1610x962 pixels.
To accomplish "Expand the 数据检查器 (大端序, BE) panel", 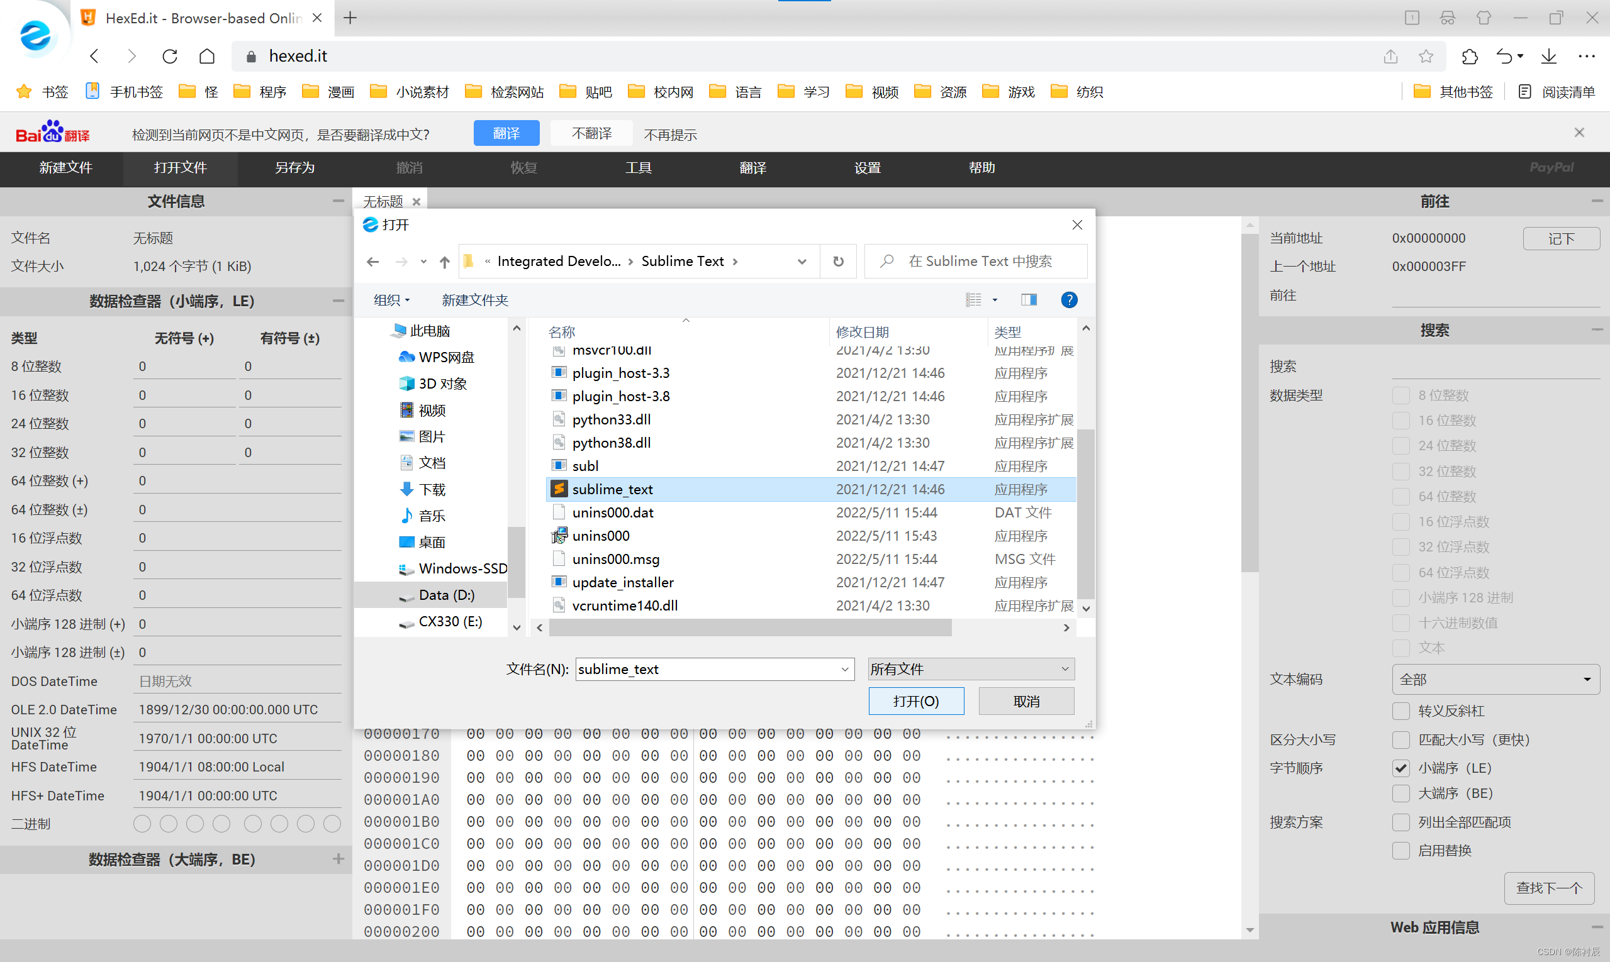I will 338,859.
